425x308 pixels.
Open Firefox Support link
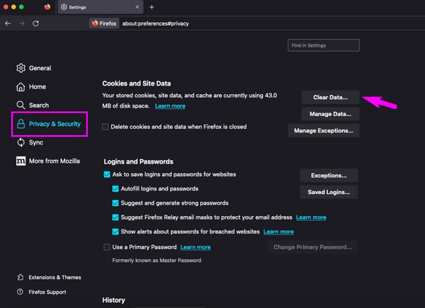click(x=42, y=292)
